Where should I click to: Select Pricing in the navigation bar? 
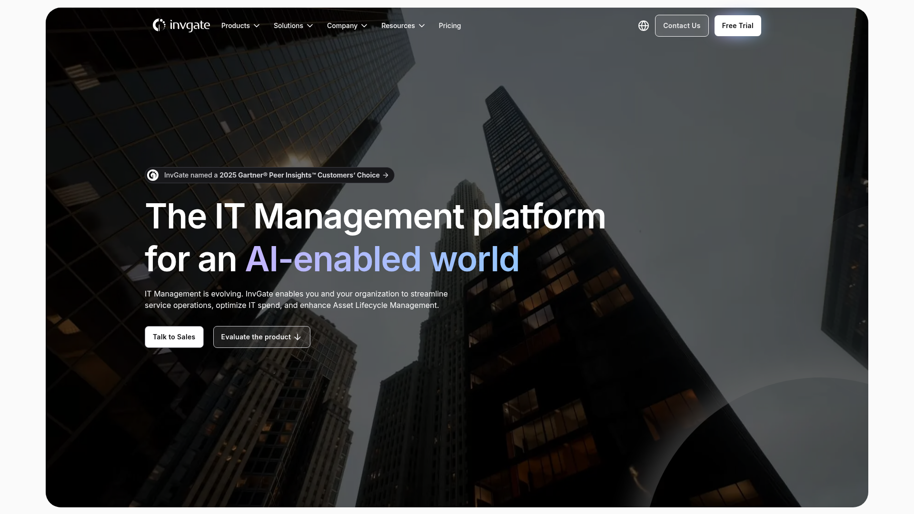coord(449,26)
